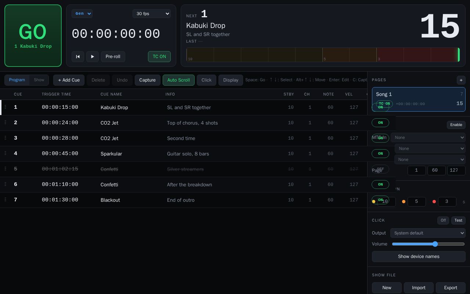The height and width of the screenshot is (294, 470).
Task: Click the Capture button
Action: [x=147, y=80]
